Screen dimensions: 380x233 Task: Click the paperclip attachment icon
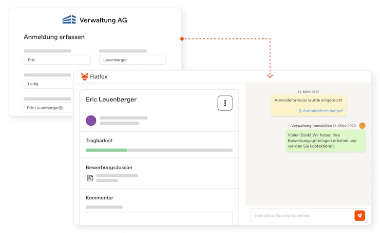300,111
